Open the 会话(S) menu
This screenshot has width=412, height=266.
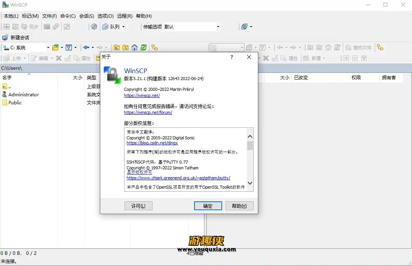point(86,16)
